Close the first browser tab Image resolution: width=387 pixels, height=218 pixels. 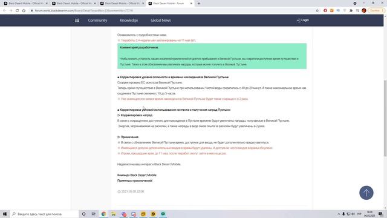coord(47,4)
